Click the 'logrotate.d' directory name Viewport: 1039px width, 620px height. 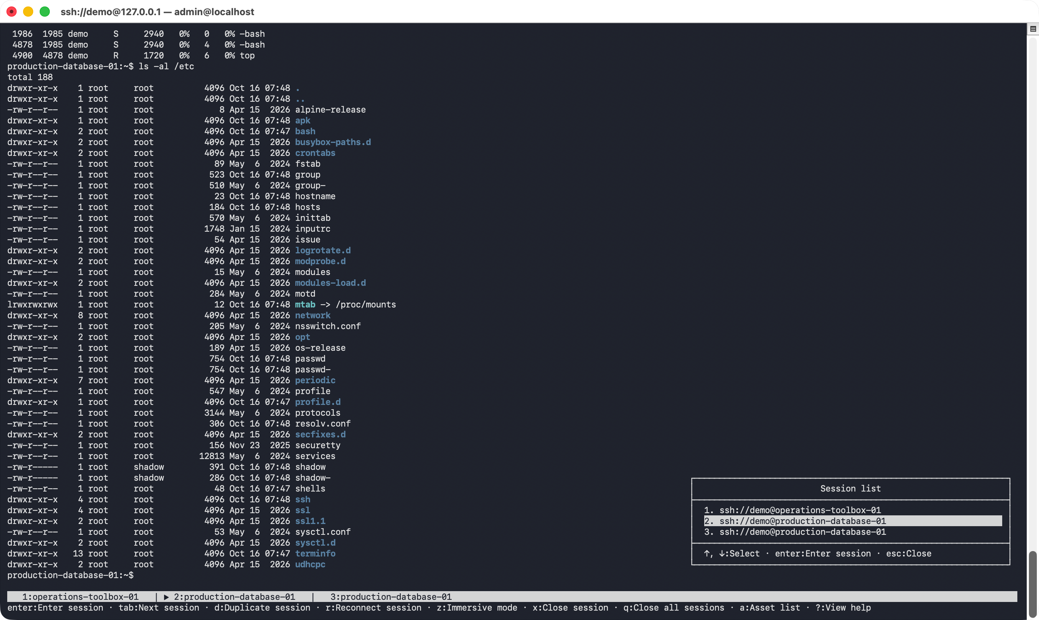(x=323, y=250)
